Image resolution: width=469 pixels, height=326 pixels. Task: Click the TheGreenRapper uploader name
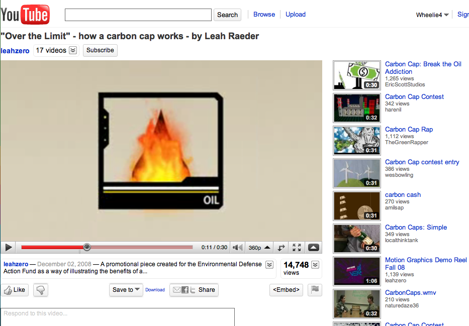tap(407, 142)
